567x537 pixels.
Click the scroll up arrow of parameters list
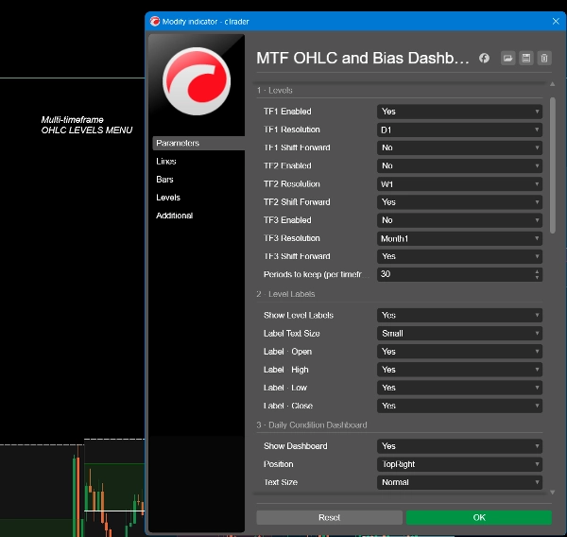coord(552,84)
